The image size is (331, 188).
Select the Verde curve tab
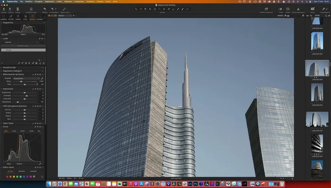click(x=31, y=131)
